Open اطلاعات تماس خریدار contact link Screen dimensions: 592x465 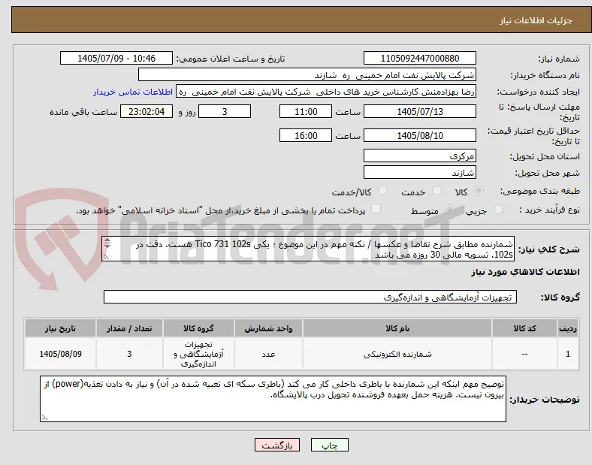pyautogui.click(x=133, y=92)
